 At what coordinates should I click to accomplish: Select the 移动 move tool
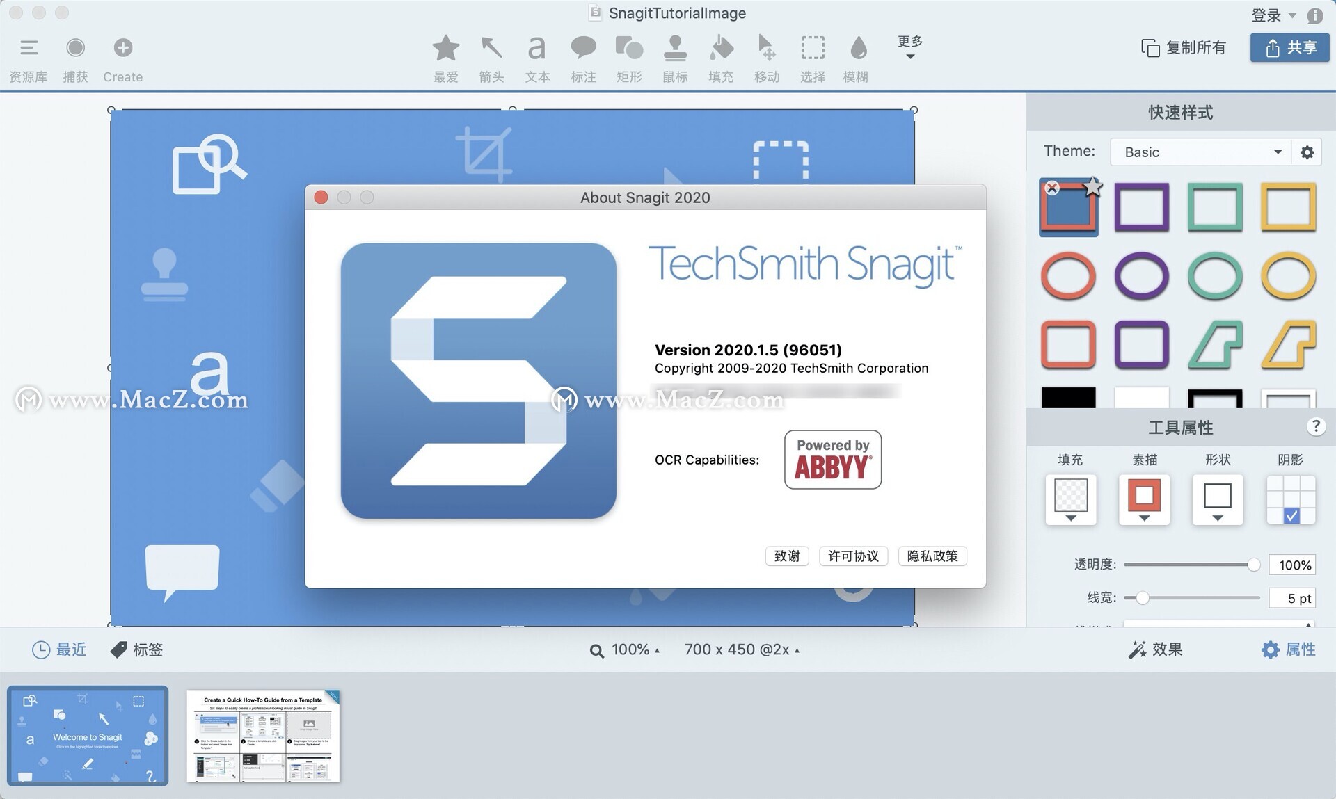766,60
